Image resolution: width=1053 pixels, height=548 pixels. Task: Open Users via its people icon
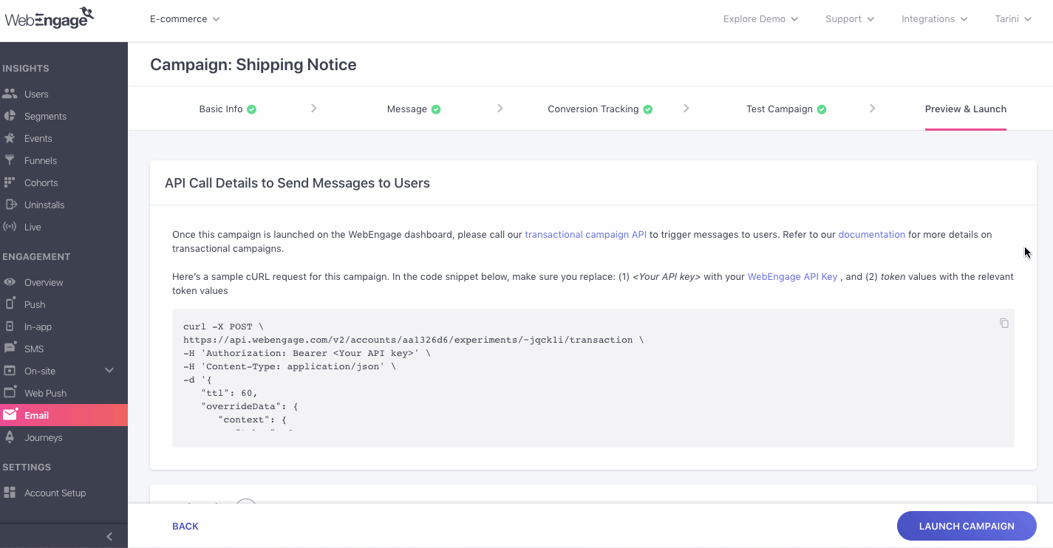click(x=10, y=94)
